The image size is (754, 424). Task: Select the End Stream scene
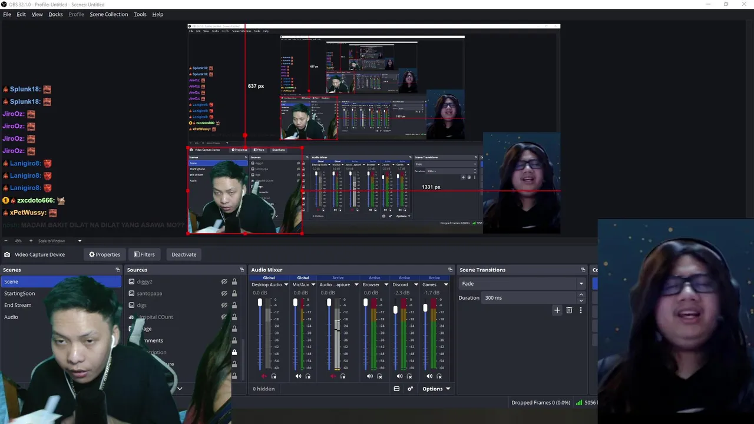pyautogui.click(x=18, y=305)
